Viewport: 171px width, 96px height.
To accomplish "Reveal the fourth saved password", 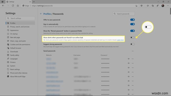I will [129, 72].
